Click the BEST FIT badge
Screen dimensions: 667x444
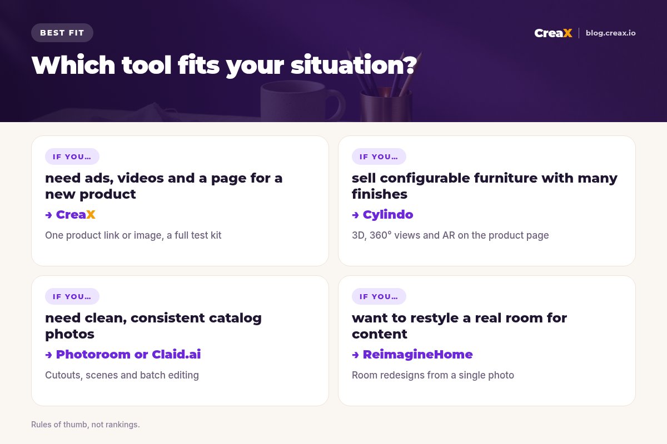(62, 33)
